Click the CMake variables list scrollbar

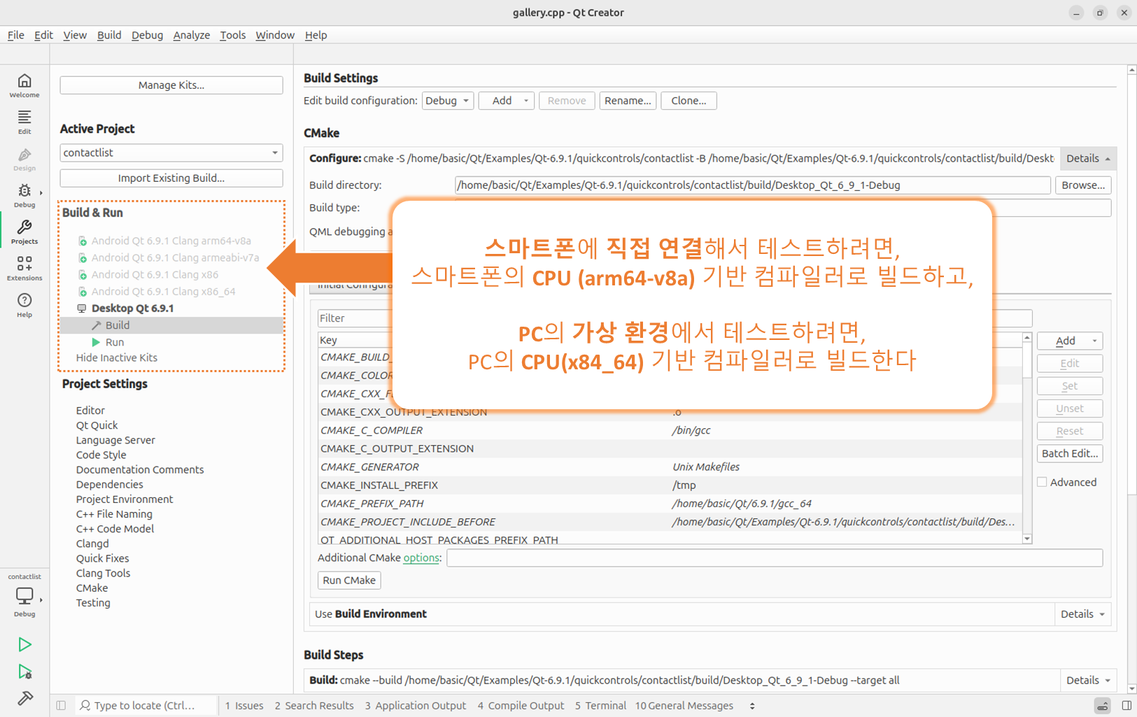tap(1027, 438)
